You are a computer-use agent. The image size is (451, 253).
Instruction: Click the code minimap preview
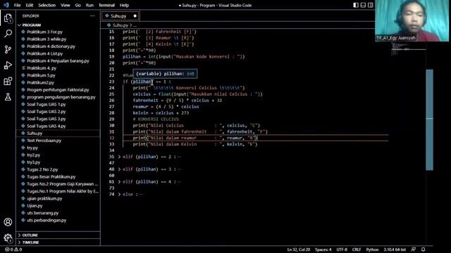click(x=408, y=50)
